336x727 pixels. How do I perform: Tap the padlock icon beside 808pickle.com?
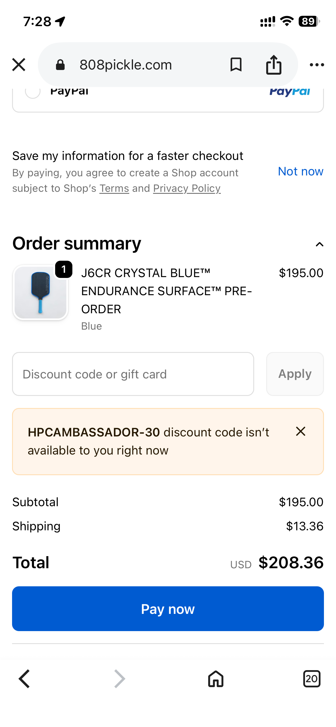(x=60, y=65)
